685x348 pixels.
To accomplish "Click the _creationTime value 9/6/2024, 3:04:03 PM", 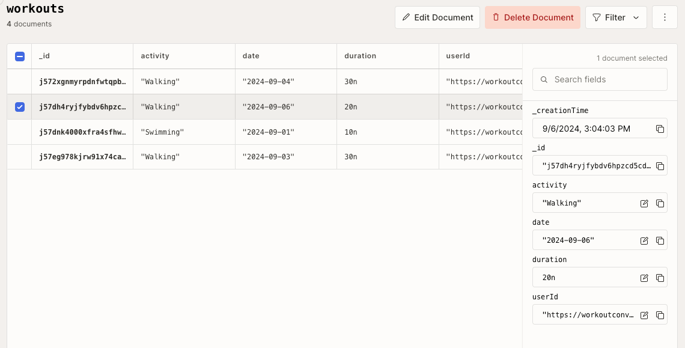I will coord(586,129).
